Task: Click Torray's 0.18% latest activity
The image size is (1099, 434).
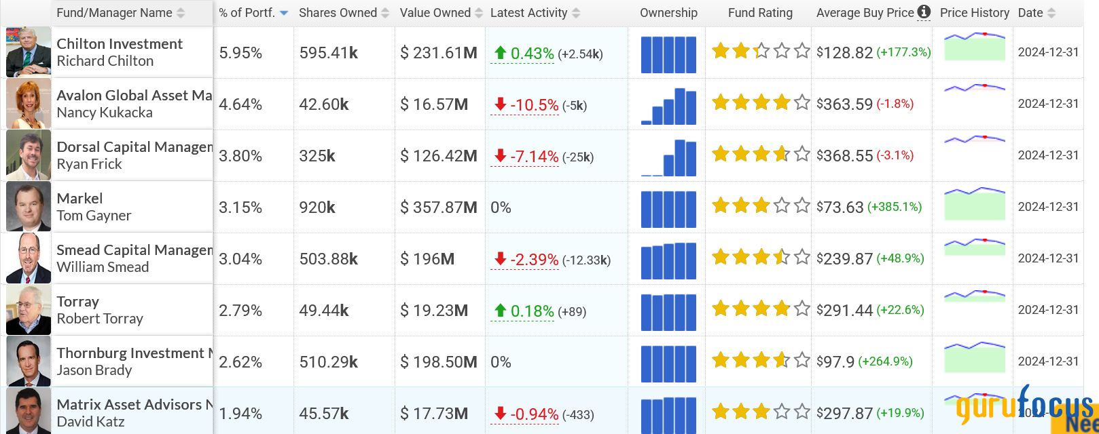Action: (x=524, y=311)
